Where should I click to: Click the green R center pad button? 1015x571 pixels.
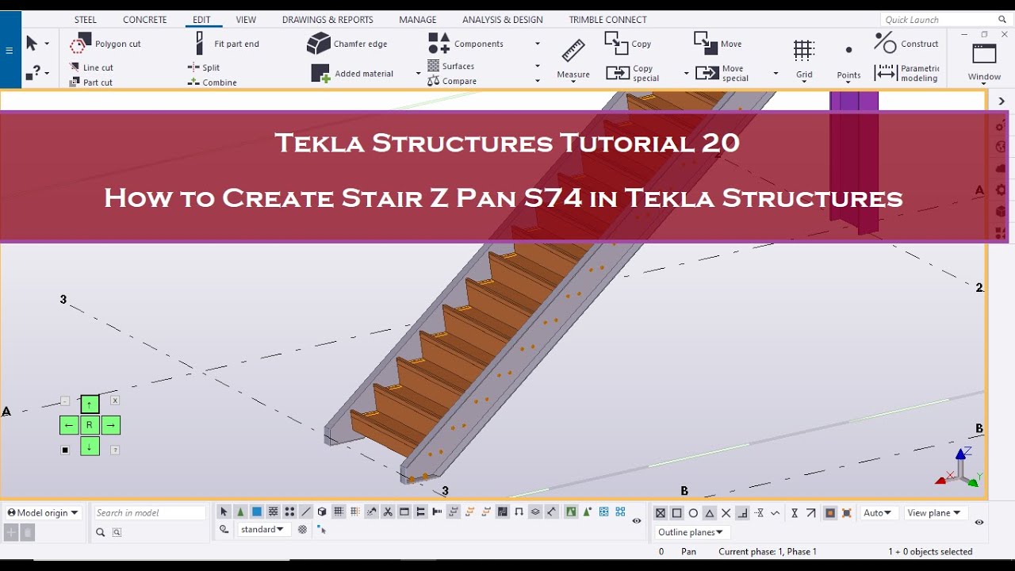coord(90,425)
